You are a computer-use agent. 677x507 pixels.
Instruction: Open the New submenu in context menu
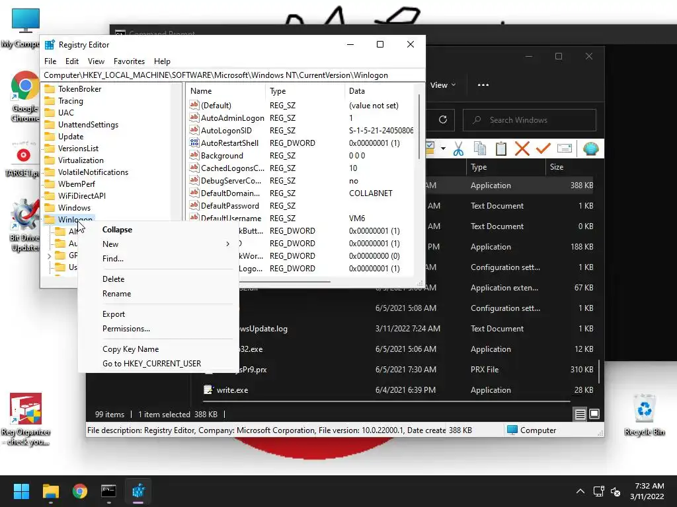[158, 244]
